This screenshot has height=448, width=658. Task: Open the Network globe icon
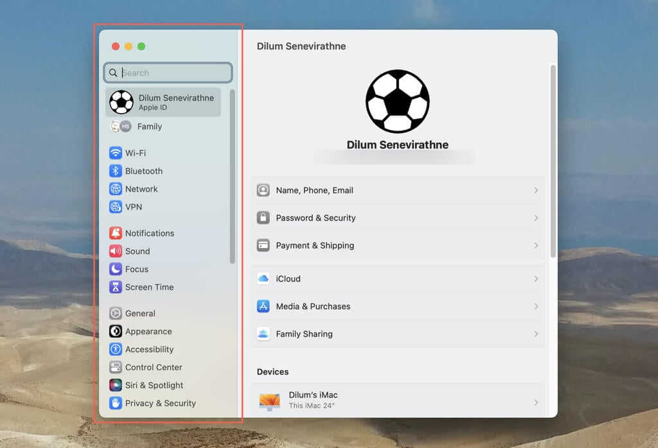pos(116,189)
